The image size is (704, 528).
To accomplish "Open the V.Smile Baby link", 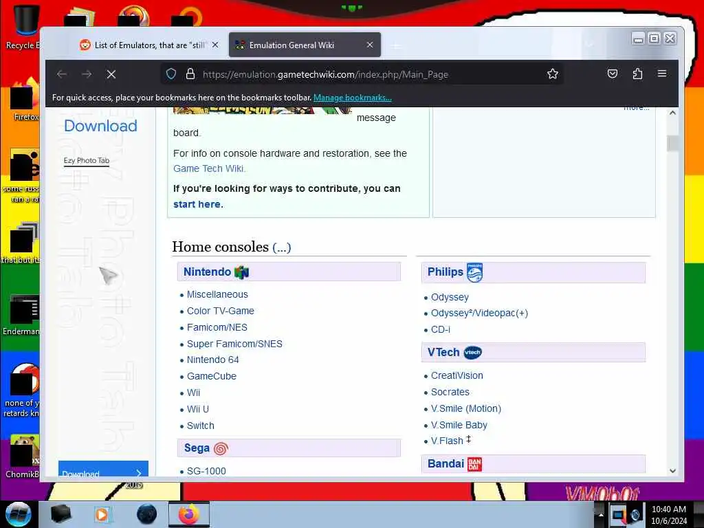I will point(459,425).
